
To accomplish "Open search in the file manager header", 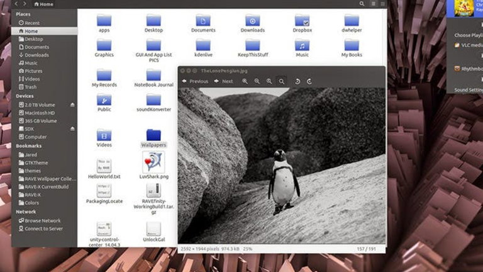I will 362,4.
